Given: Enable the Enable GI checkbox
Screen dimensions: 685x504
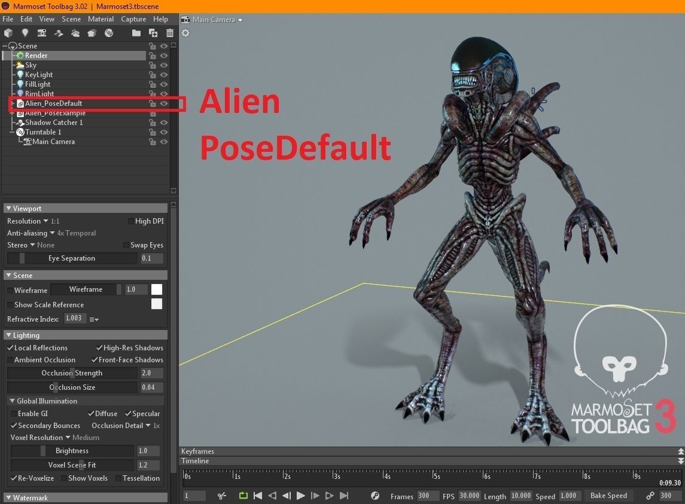Looking at the screenshot, I should (14, 414).
